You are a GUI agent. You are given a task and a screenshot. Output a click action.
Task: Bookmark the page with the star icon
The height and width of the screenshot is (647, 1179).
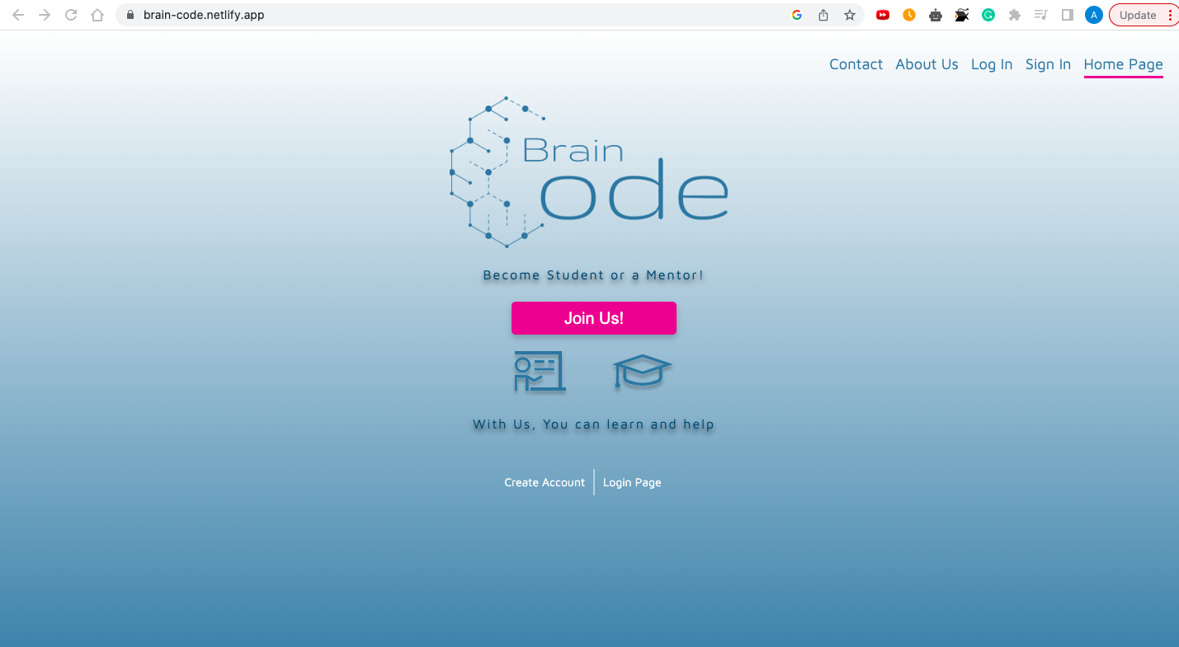click(x=850, y=14)
